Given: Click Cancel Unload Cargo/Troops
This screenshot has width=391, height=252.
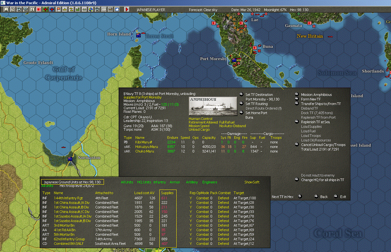Looking at the screenshot, I should pos(323,145).
